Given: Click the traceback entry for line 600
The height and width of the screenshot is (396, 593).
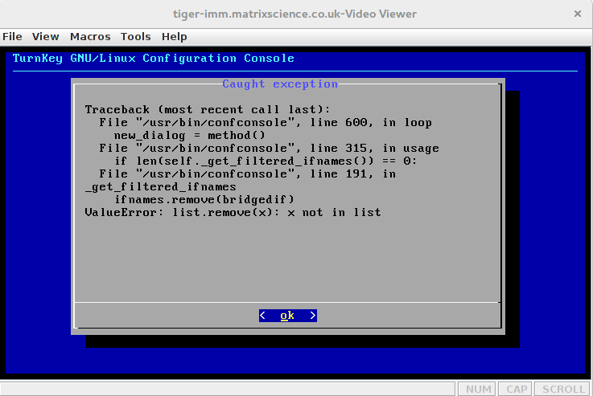Looking at the screenshot, I should click(266, 122).
